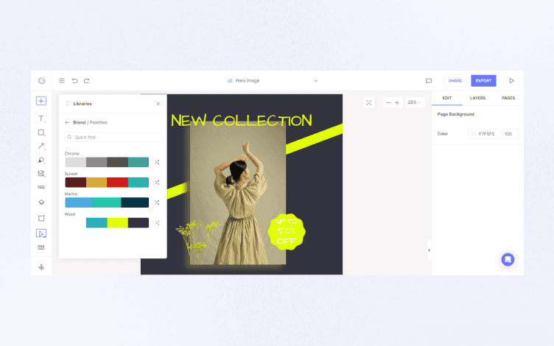Start presentation with the play icon
The width and height of the screenshot is (554, 346).
[x=511, y=81]
